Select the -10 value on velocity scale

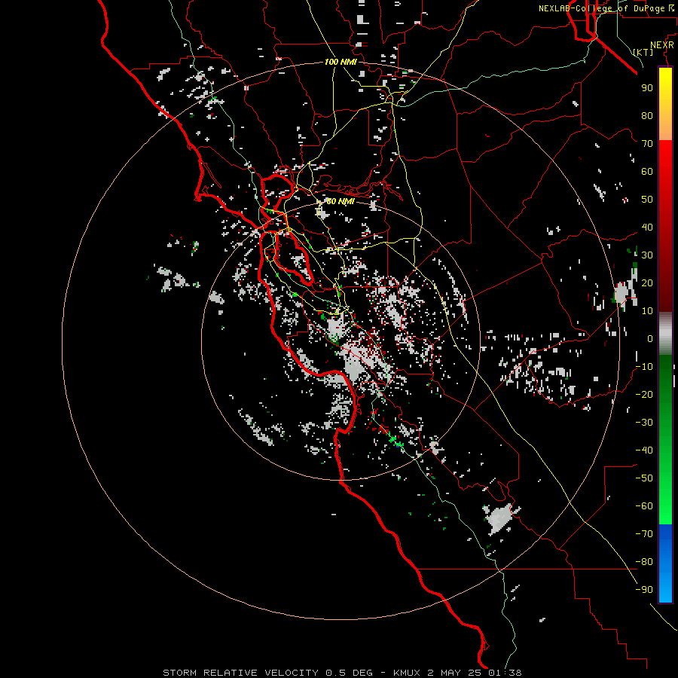coord(644,367)
